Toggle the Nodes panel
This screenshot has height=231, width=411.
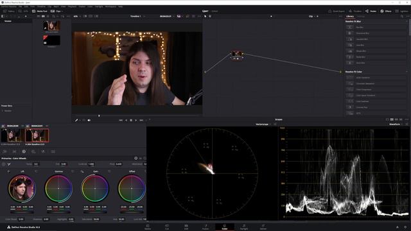tap(371, 12)
